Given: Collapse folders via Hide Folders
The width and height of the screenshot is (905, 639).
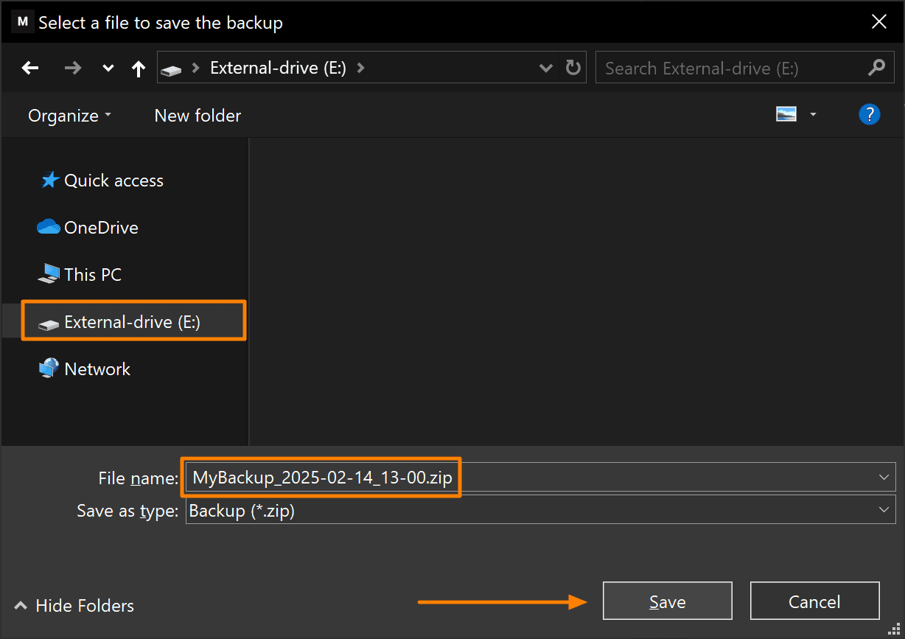Looking at the screenshot, I should (74, 605).
